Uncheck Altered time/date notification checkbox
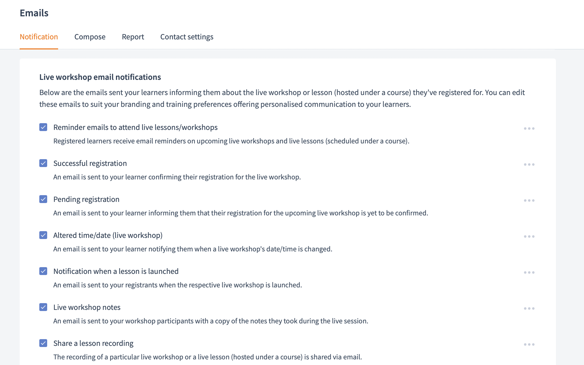The height and width of the screenshot is (365, 584). 43,235
